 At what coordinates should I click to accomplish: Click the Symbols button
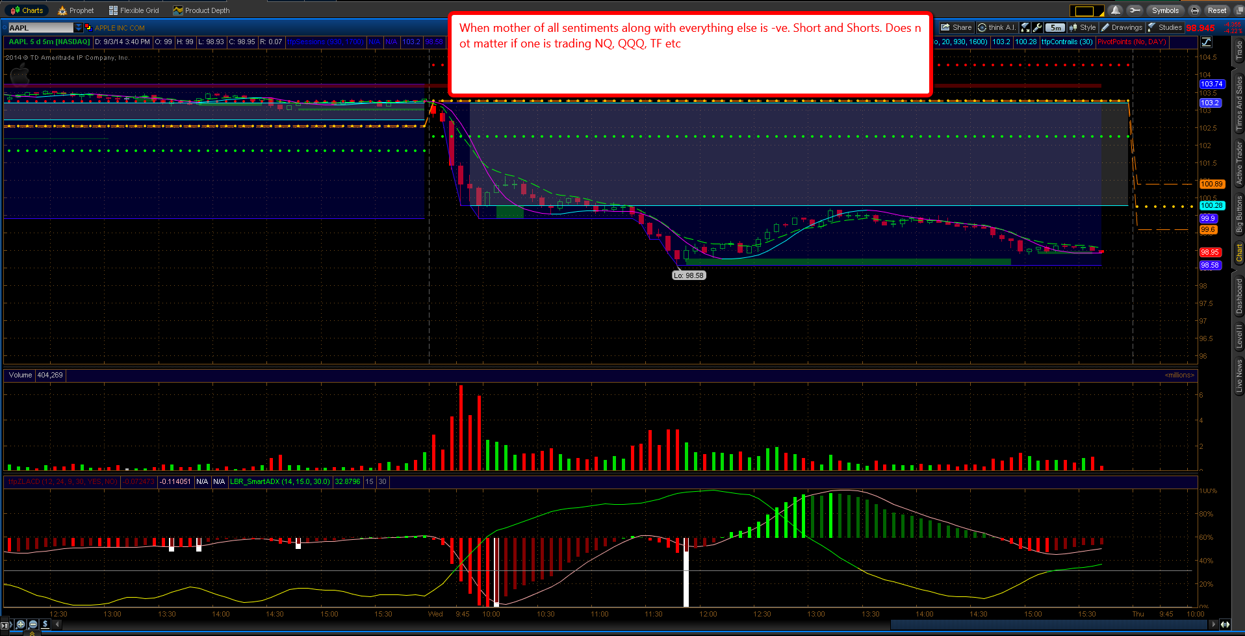point(1165,10)
